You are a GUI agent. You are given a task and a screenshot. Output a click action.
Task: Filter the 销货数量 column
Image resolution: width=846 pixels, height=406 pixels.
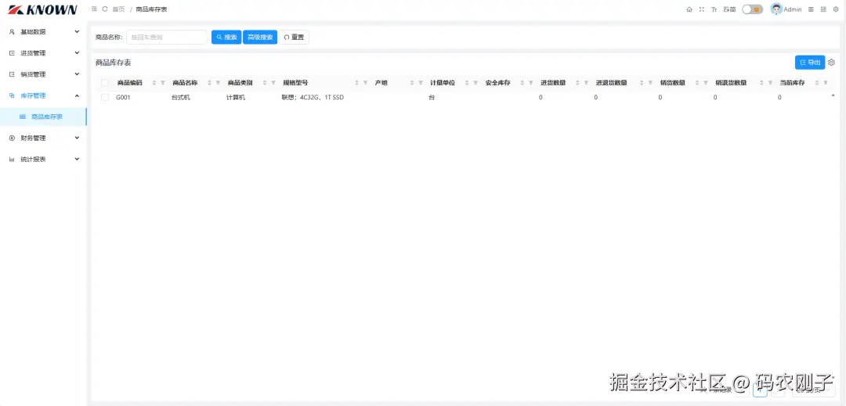(705, 83)
